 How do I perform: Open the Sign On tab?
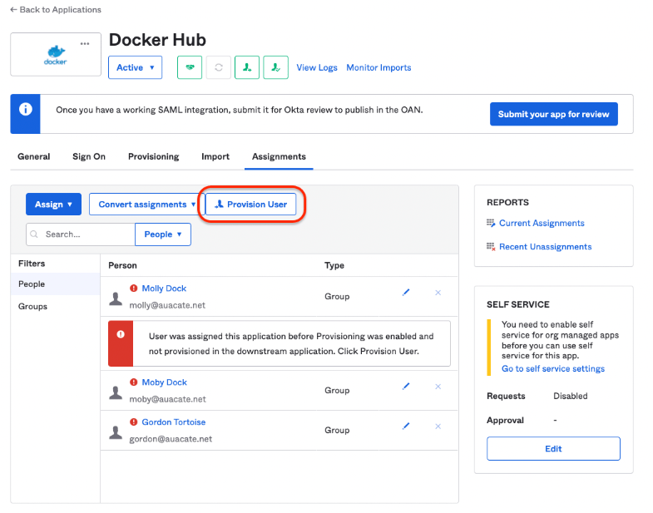click(89, 156)
